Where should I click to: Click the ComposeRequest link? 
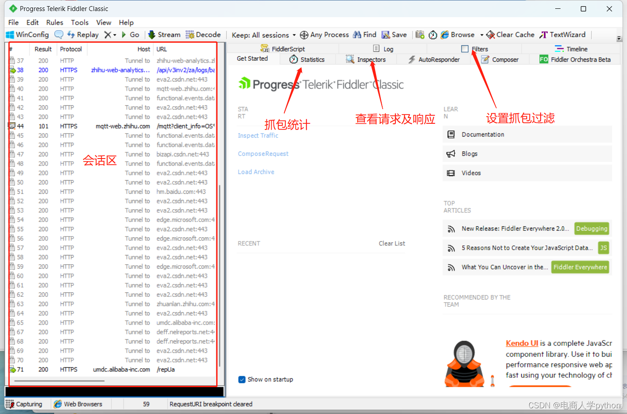coord(263,154)
